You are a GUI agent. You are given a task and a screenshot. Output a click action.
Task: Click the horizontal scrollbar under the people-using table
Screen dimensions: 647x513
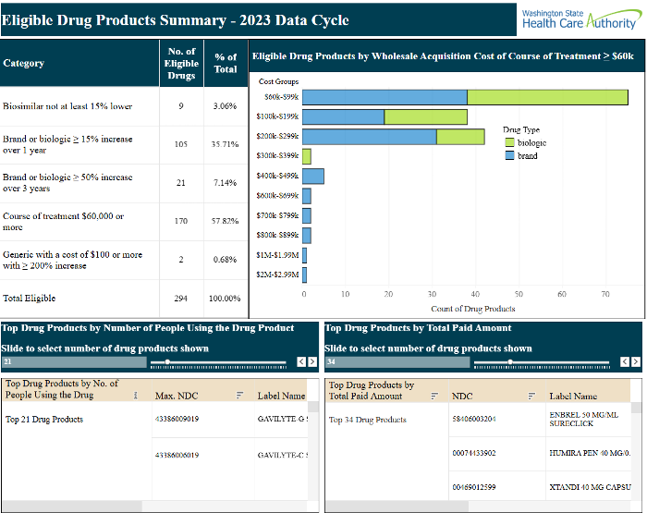72,506
